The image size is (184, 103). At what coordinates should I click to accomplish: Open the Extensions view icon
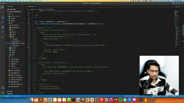[3, 27]
